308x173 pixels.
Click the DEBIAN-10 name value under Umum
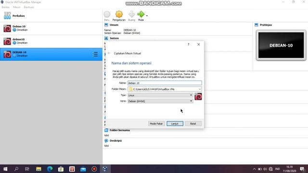coord(129,30)
